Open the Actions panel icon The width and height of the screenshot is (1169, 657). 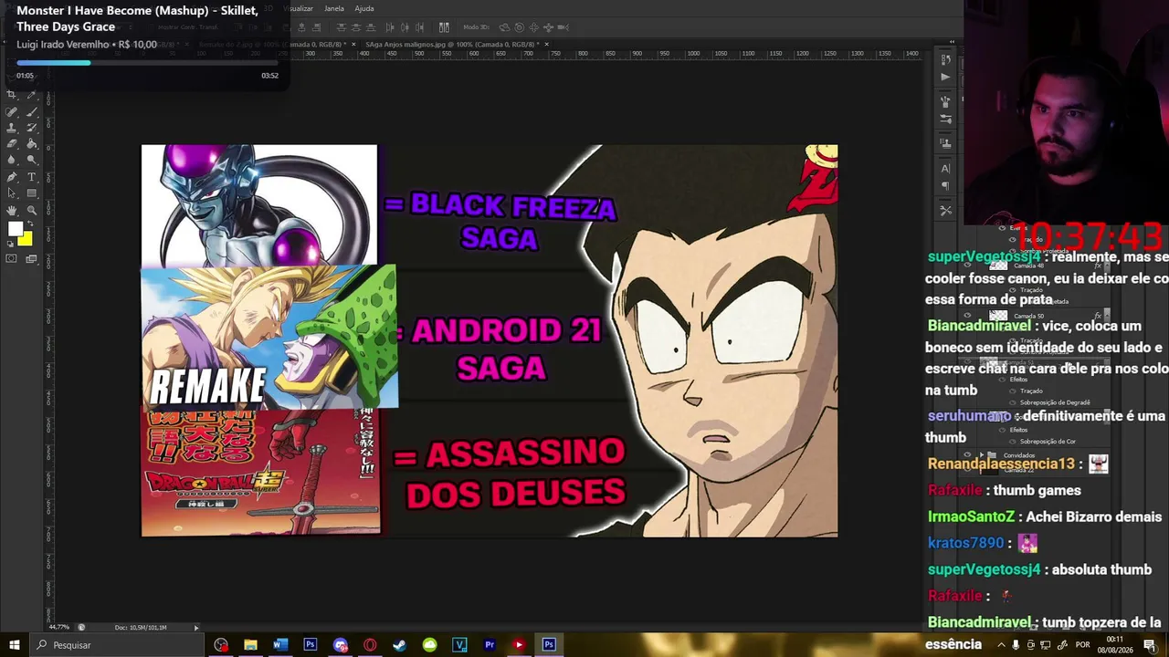(945, 77)
